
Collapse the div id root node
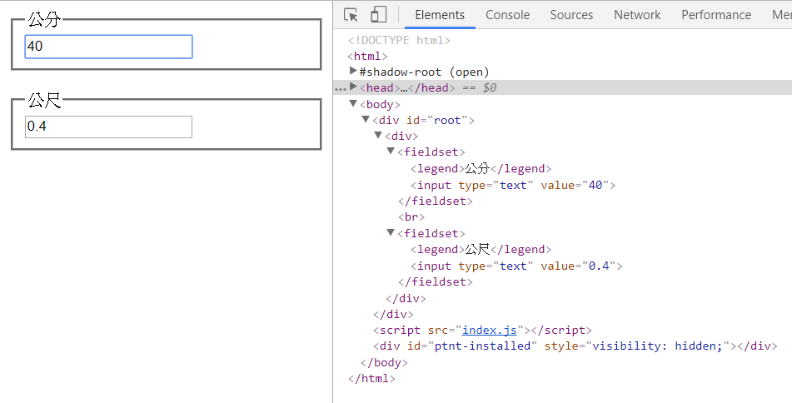pos(366,120)
